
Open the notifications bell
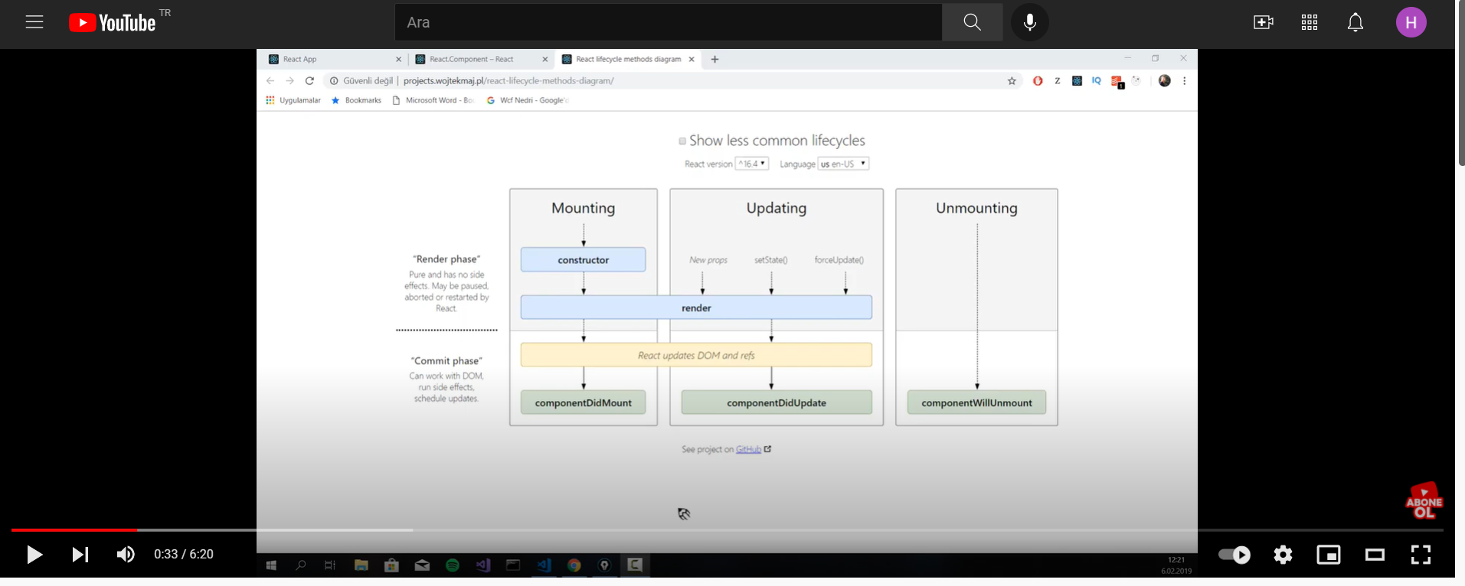click(x=1355, y=22)
